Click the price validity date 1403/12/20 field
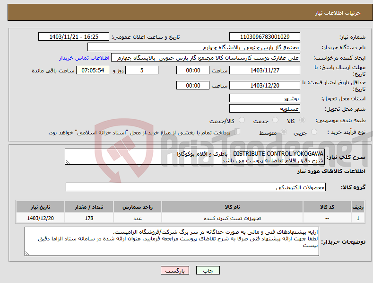 [x=265, y=85]
